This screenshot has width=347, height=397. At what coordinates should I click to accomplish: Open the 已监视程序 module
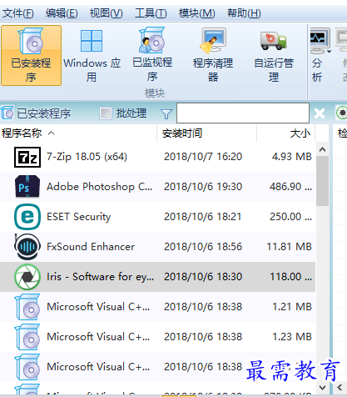pos(152,55)
